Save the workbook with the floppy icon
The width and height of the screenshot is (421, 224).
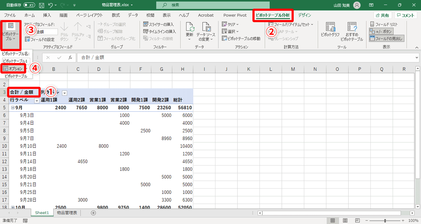pyautogui.click(x=41, y=5)
